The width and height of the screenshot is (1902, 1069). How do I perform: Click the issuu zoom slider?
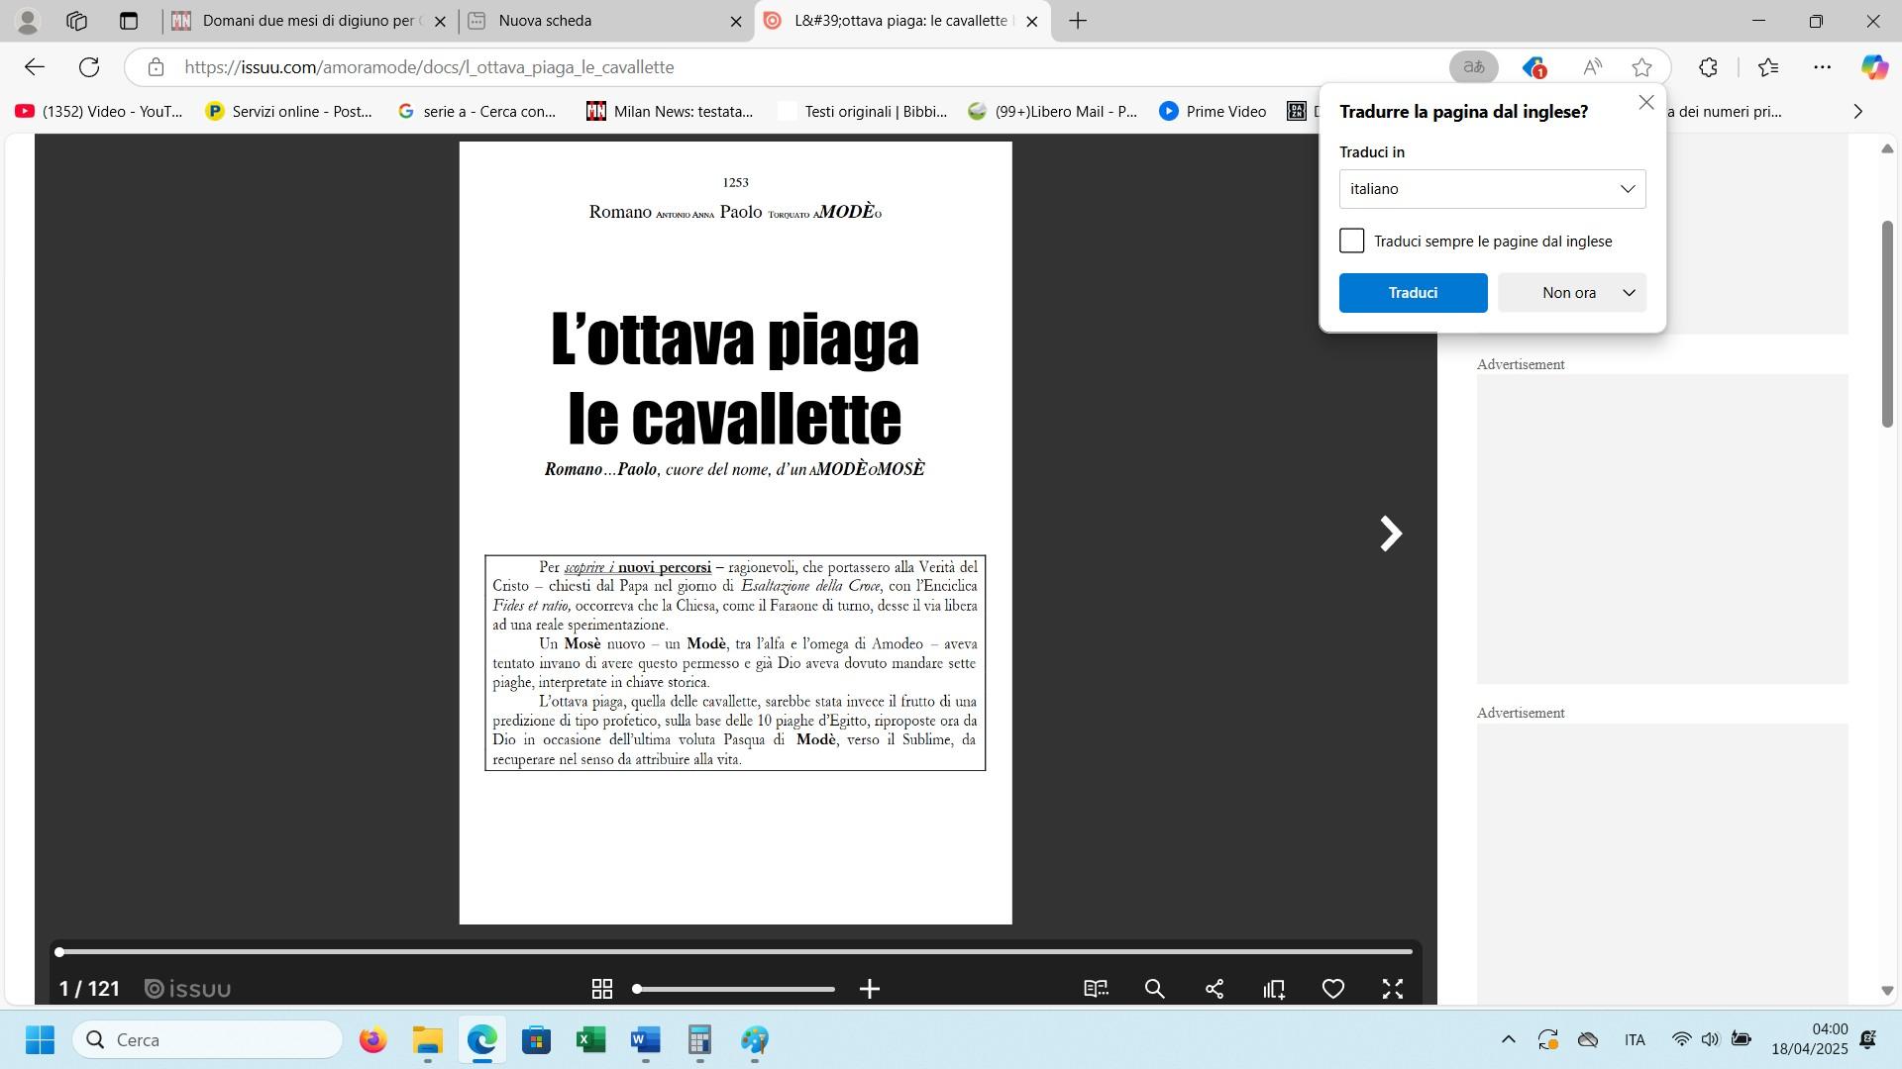click(735, 989)
